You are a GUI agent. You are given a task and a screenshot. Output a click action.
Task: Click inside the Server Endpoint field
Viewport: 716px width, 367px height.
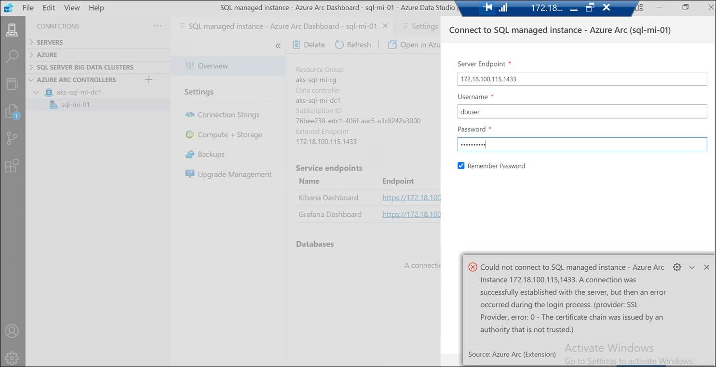tap(582, 79)
